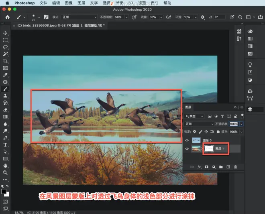Select the Gradient tool
This screenshot has height=214, width=265.
click(x=5, y=117)
